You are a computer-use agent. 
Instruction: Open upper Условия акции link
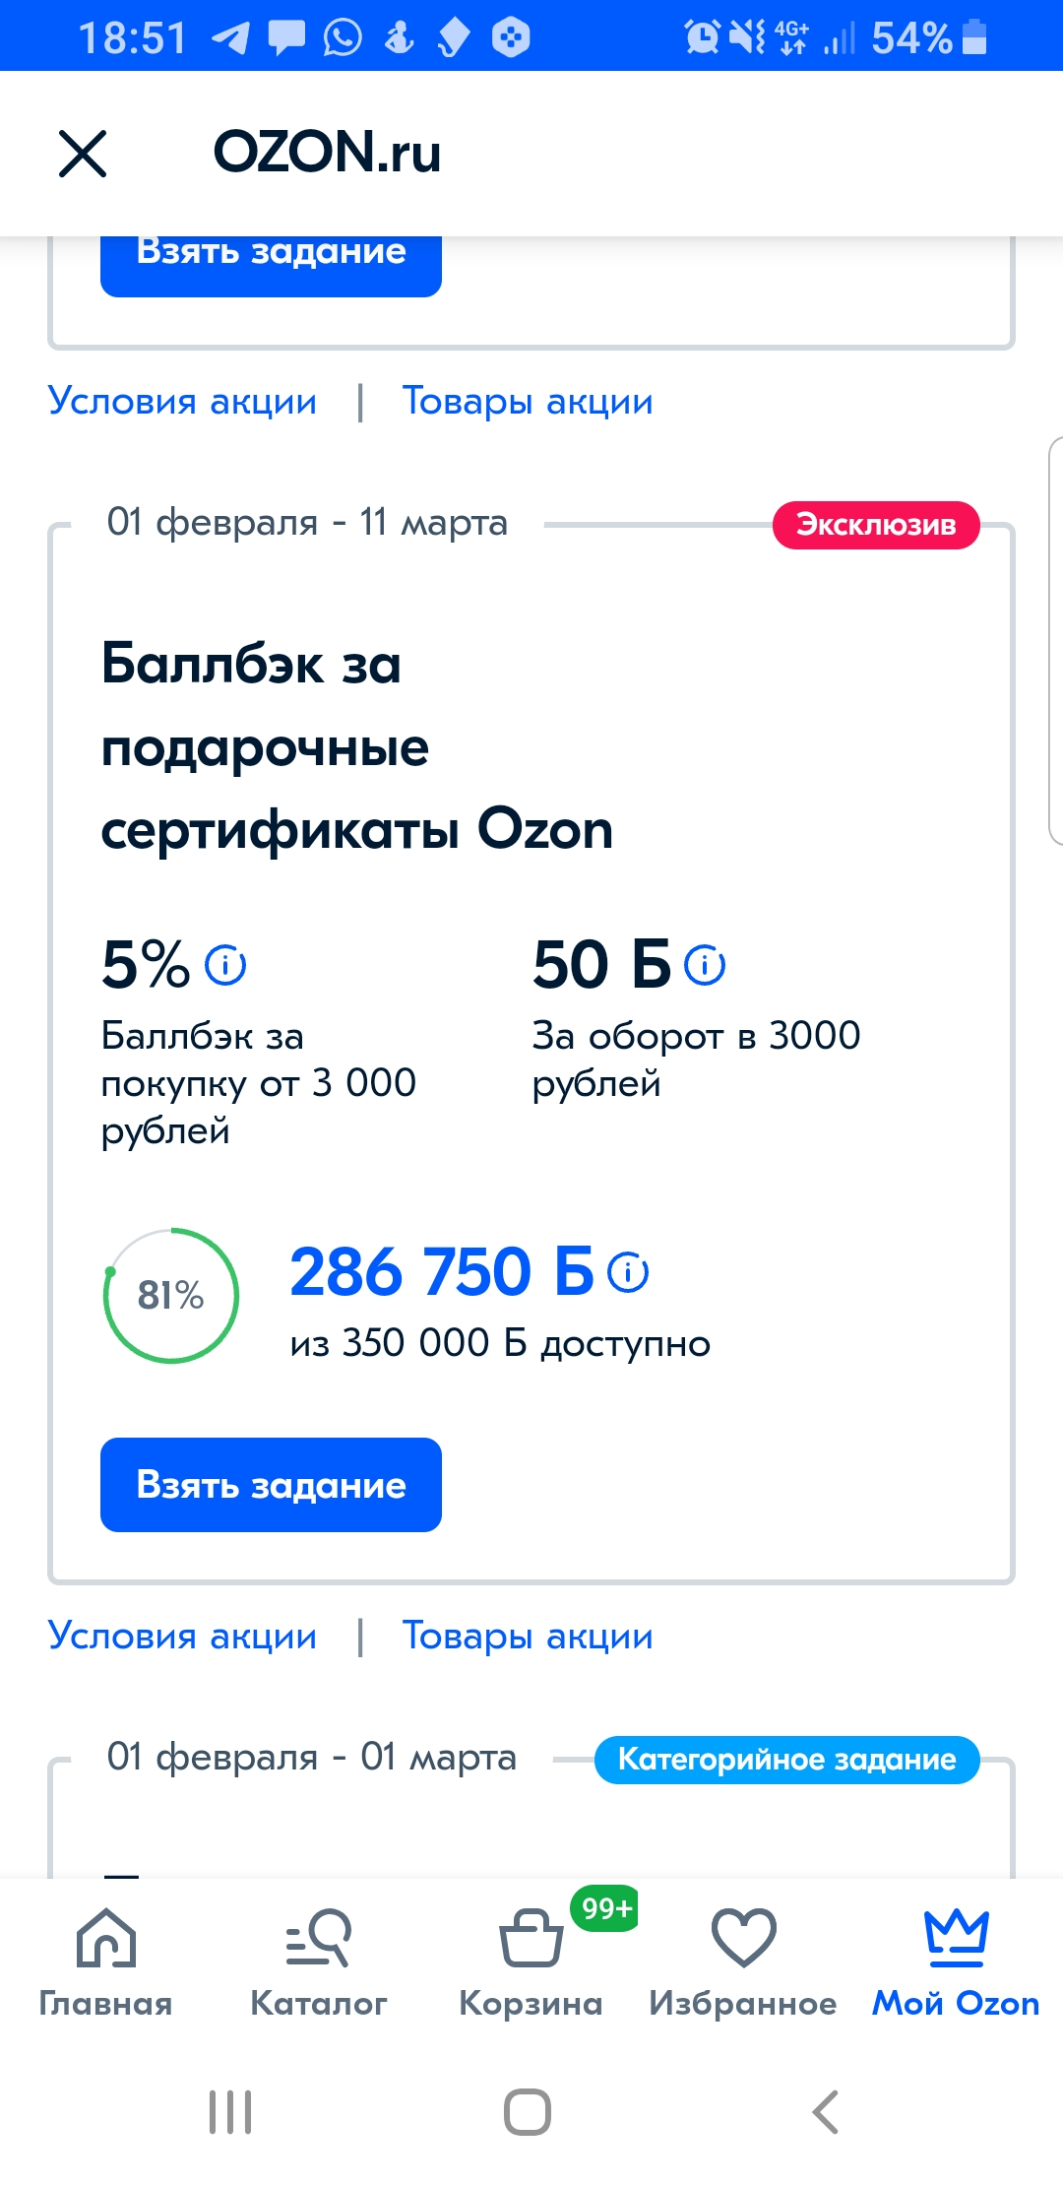pyautogui.click(x=182, y=402)
